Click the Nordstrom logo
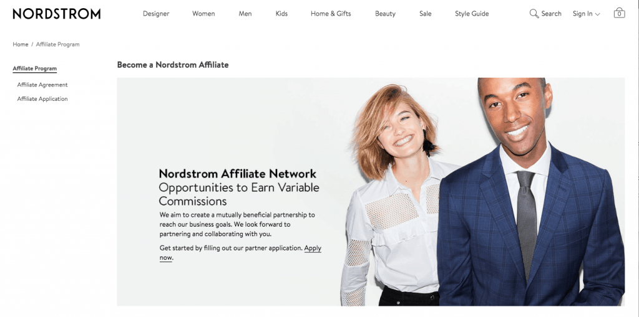This screenshot has height=317, width=639. (57, 14)
